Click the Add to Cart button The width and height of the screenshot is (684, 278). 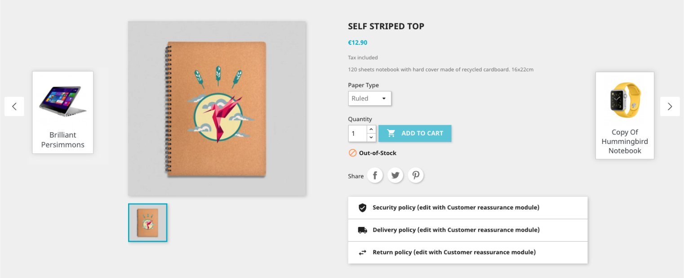(415, 133)
